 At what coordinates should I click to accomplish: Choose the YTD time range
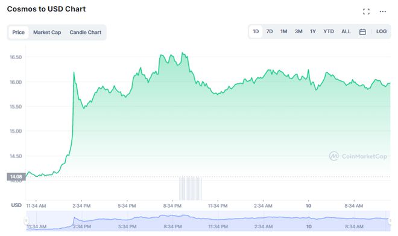(329, 31)
